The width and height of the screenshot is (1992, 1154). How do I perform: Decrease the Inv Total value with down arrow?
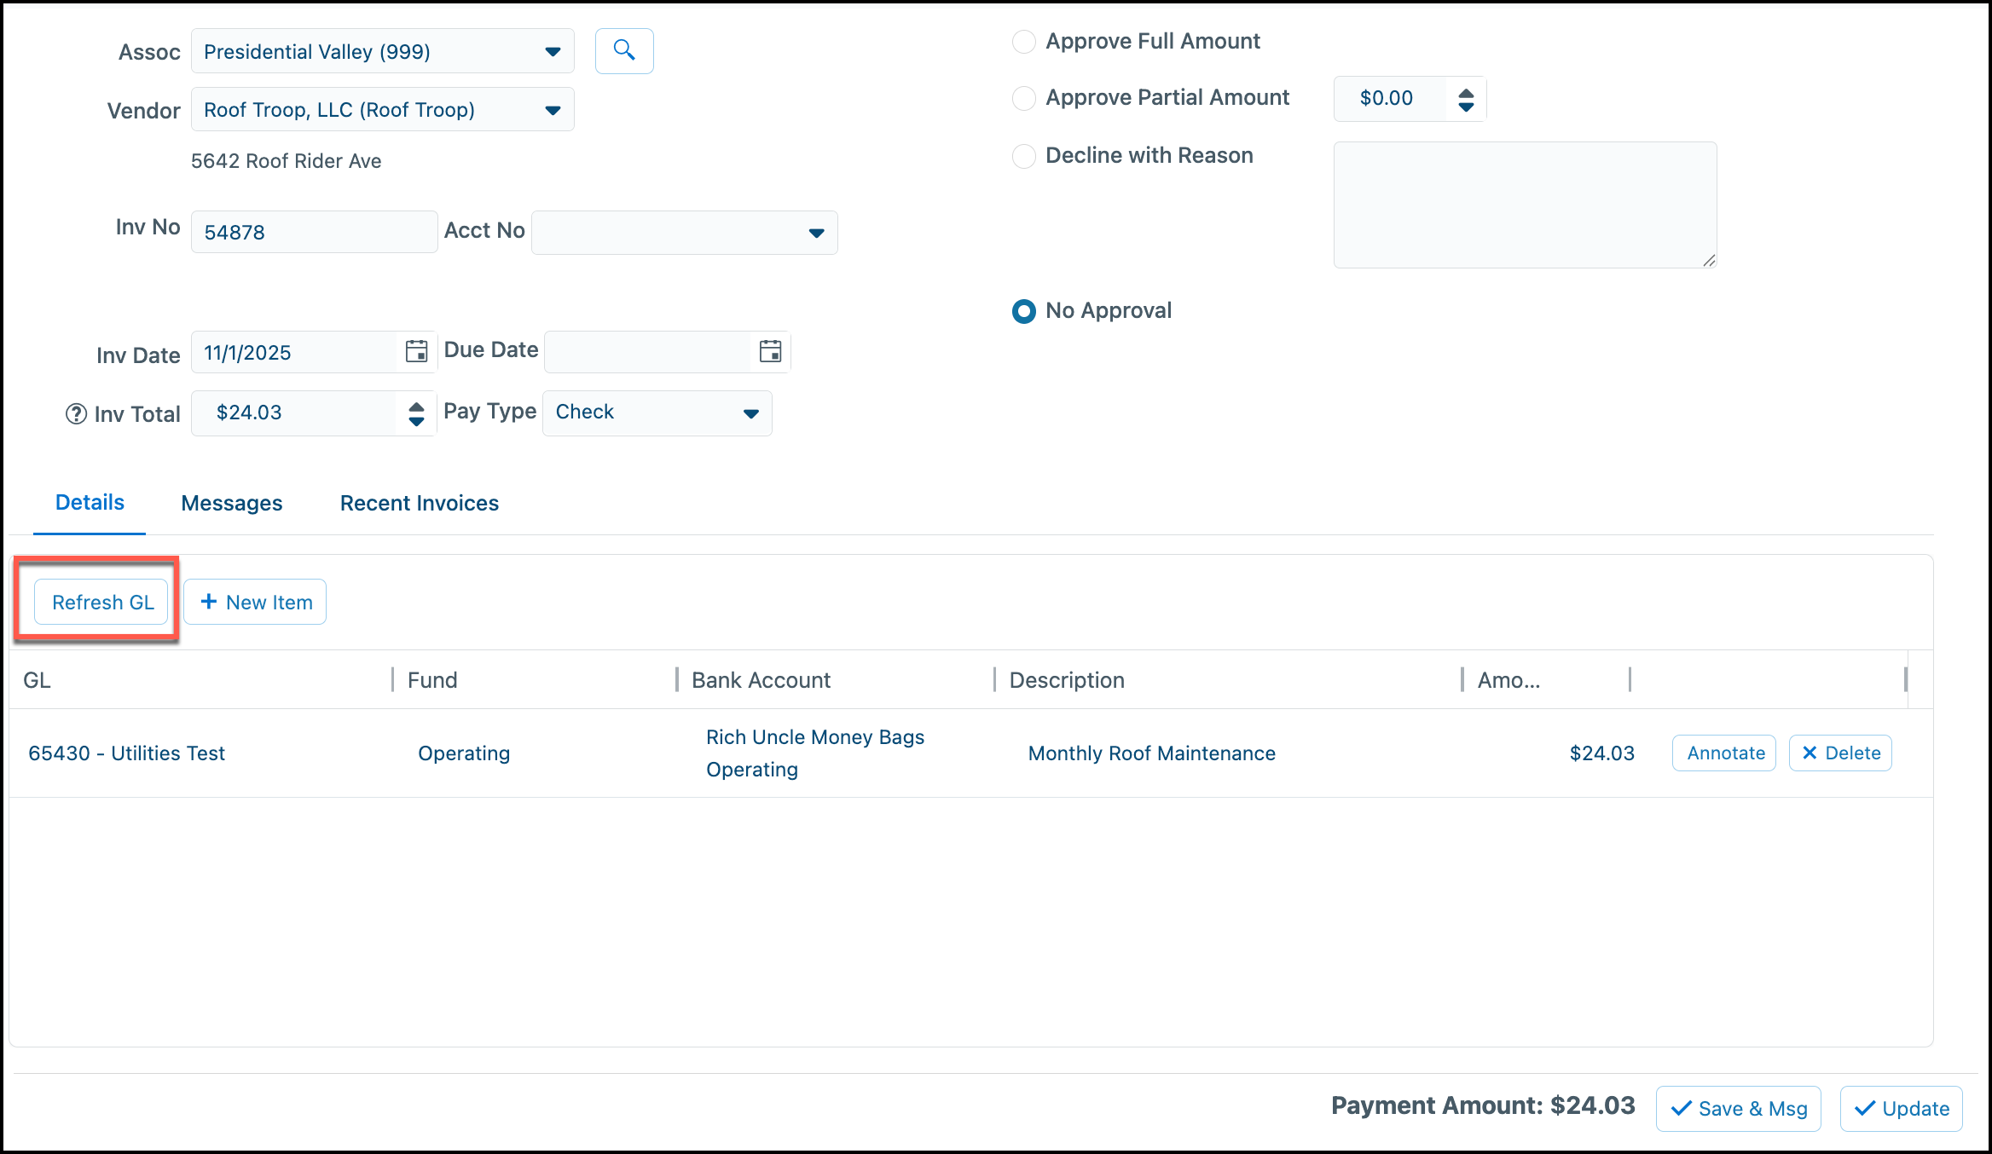pyautogui.click(x=416, y=421)
